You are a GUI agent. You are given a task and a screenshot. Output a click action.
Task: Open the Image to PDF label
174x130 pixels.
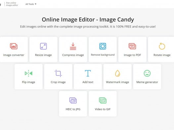[x=132, y=55]
